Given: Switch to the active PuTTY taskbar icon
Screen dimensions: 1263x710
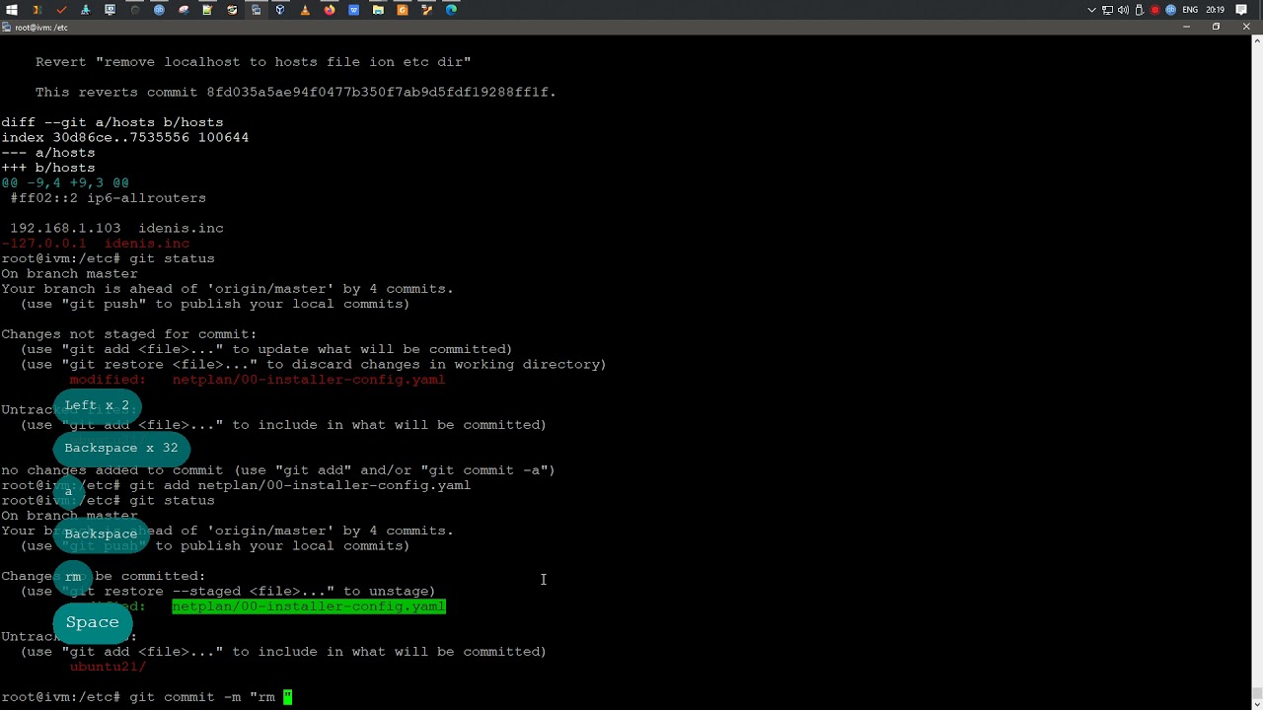Looking at the screenshot, I should coord(256,10).
